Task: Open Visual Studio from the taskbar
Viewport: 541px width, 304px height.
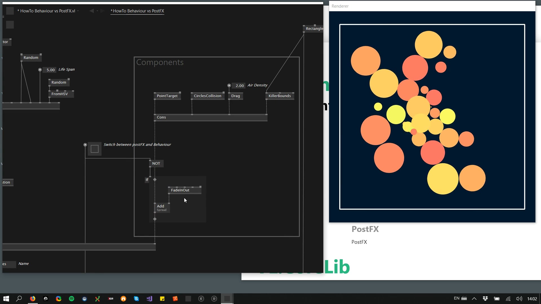Action: 149,299
